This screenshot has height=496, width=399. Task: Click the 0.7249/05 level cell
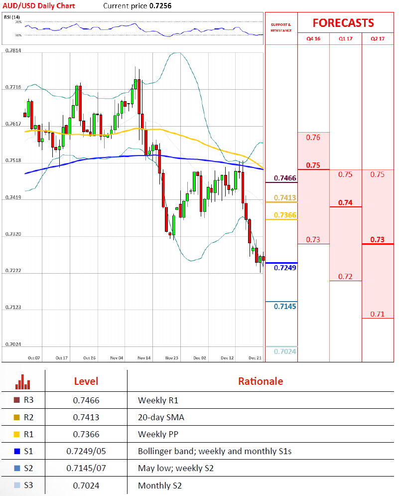pos(86,452)
